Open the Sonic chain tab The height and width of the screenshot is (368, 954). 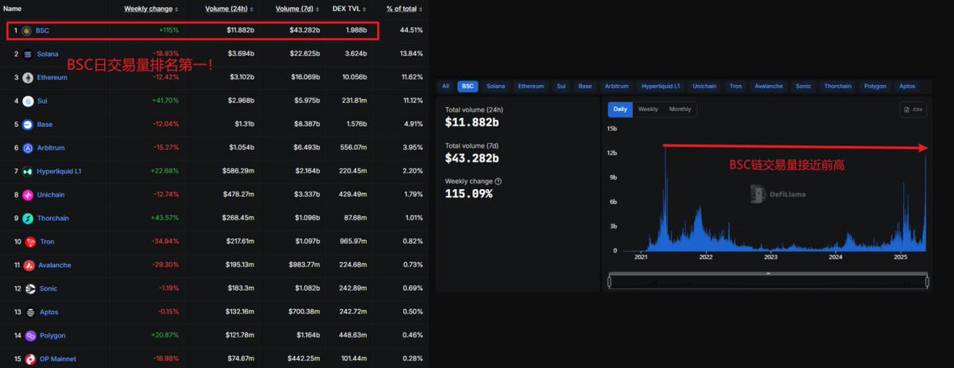[803, 86]
